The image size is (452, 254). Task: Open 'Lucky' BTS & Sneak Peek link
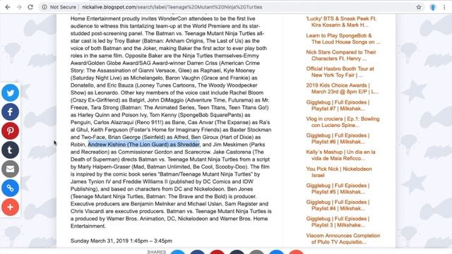(x=341, y=22)
